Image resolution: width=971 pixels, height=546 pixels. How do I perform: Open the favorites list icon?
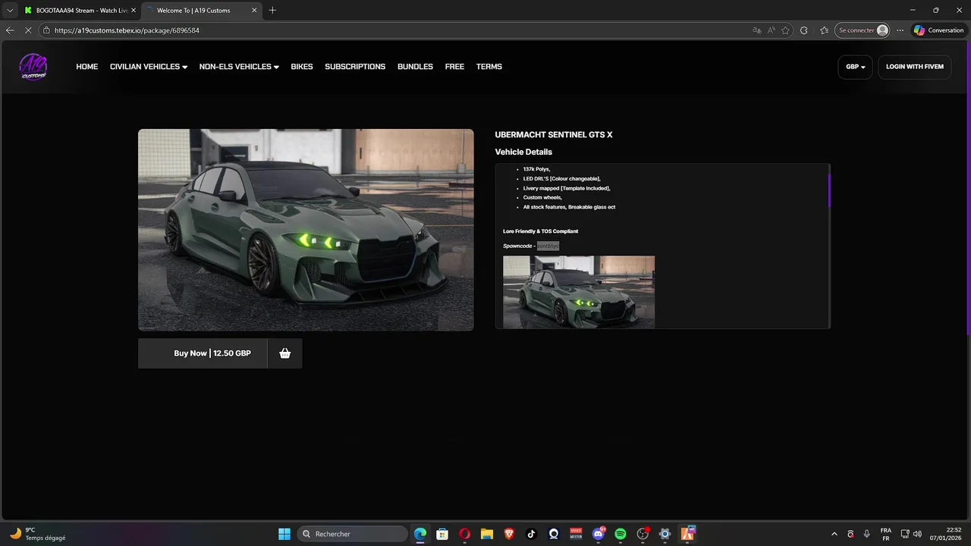coord(824,30)
